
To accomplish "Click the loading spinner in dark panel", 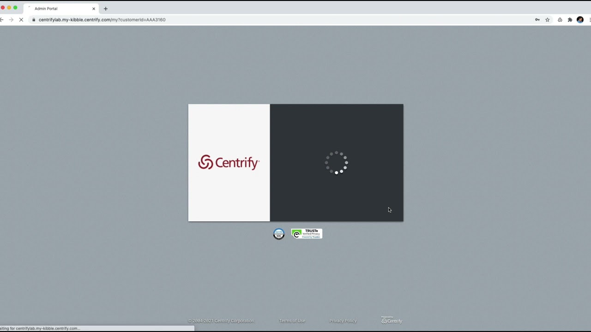I will (337, 163).
